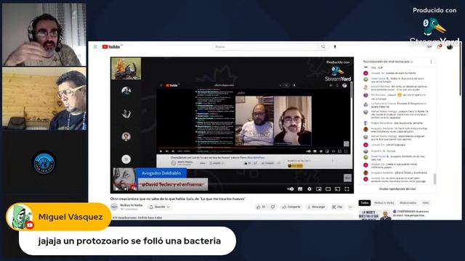Open the account avatar menu
This screenshot has height=261, width=465.
point(450,46)
